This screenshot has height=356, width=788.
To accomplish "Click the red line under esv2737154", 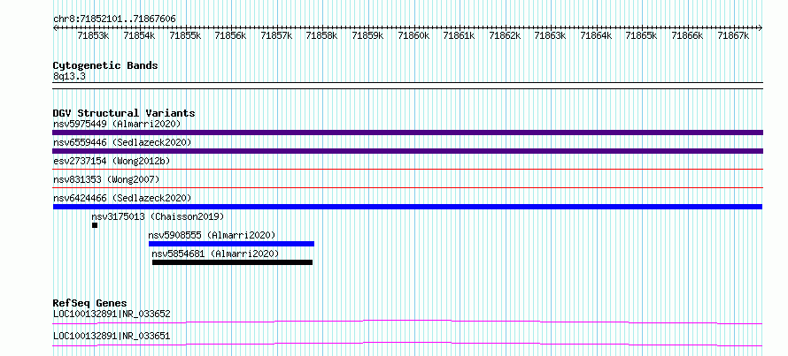I will click(407, 170).
